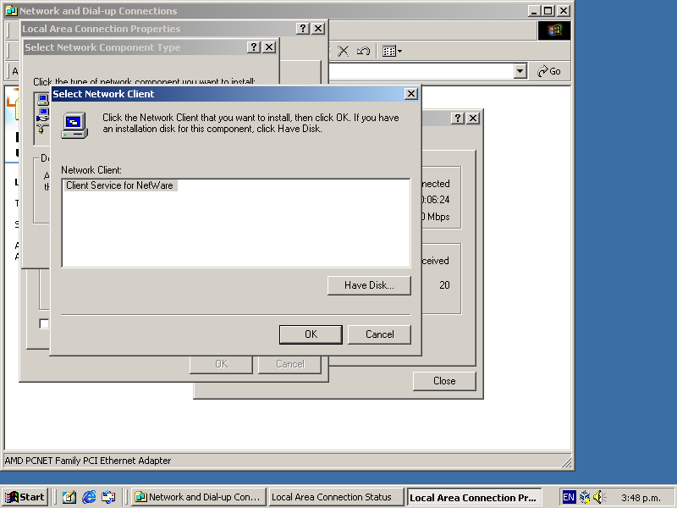
Task: Switch to Local Area Connection Status taskbar button
Action: [336, 497]
